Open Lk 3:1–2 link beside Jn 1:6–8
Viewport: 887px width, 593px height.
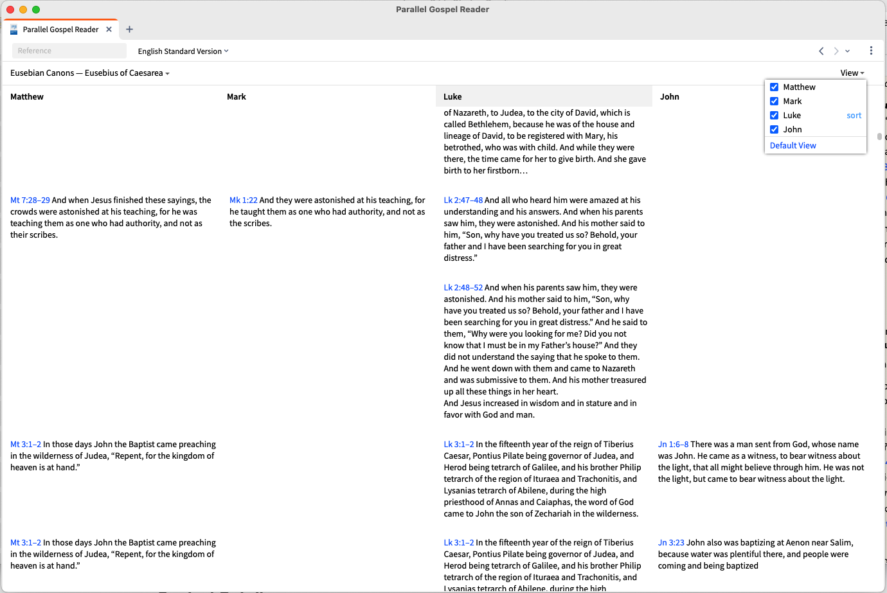click(x=459, y=445)
